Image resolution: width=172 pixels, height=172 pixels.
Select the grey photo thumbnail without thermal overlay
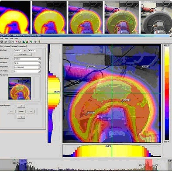coord(156,17)
